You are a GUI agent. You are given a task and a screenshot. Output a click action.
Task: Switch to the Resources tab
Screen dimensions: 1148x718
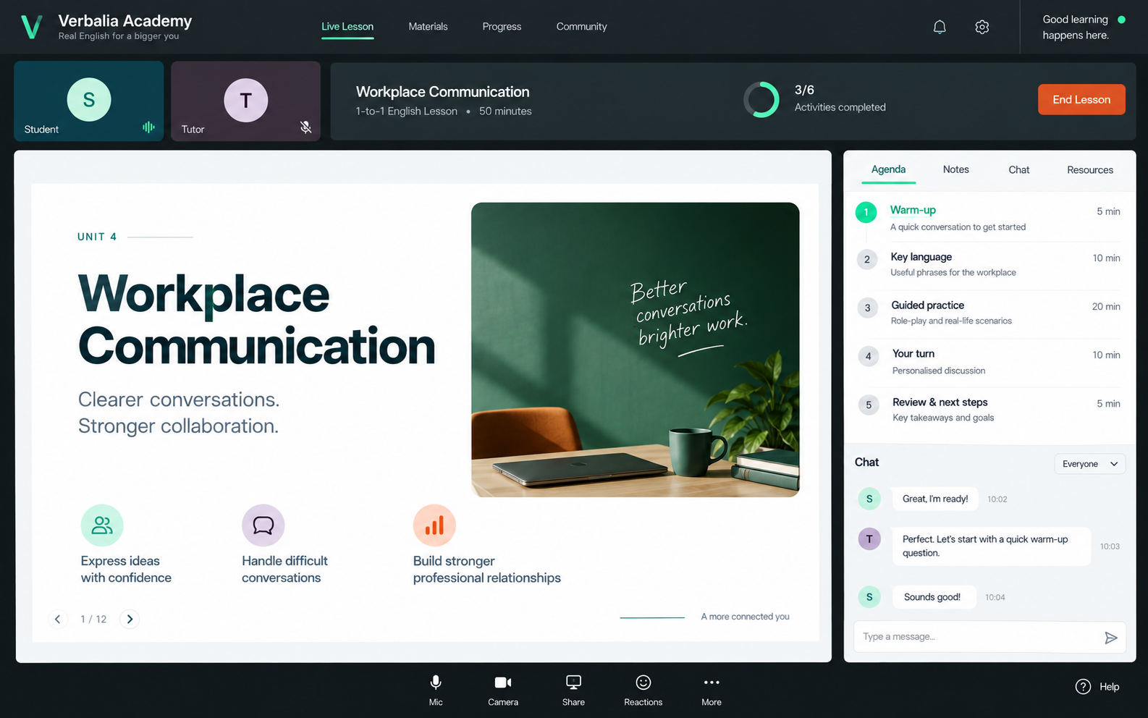click(x=1090, y=169)
